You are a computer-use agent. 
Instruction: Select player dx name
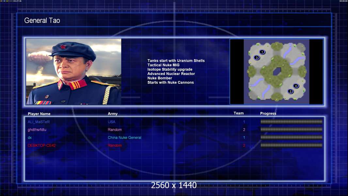pyautogui.click(x=30, y=138)
